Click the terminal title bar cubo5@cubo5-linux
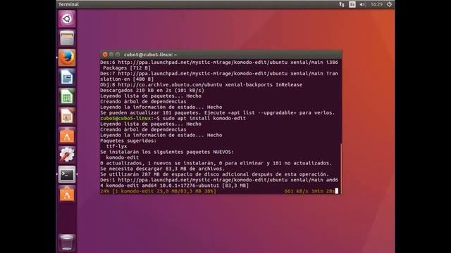The image size is (451, 253). (150, 55)
